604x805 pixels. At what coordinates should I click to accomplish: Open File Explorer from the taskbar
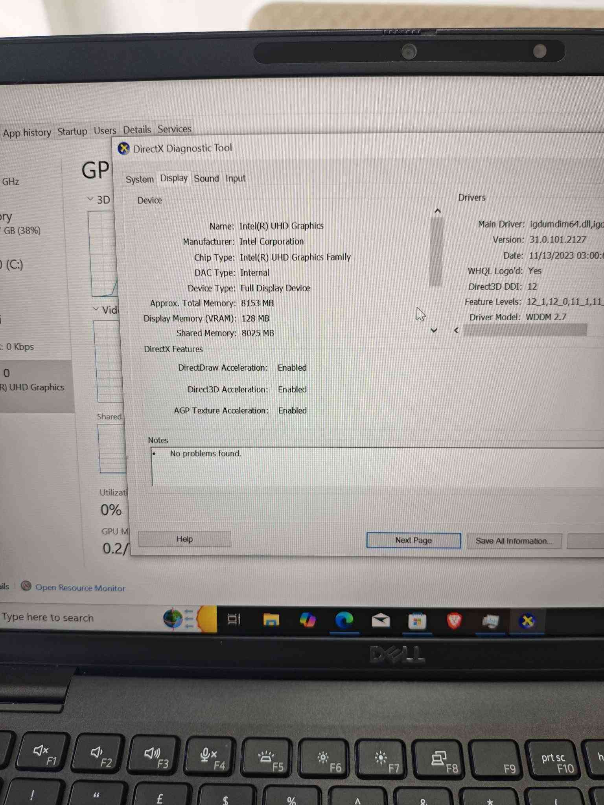pyautogui.click(x=271, y=620)
